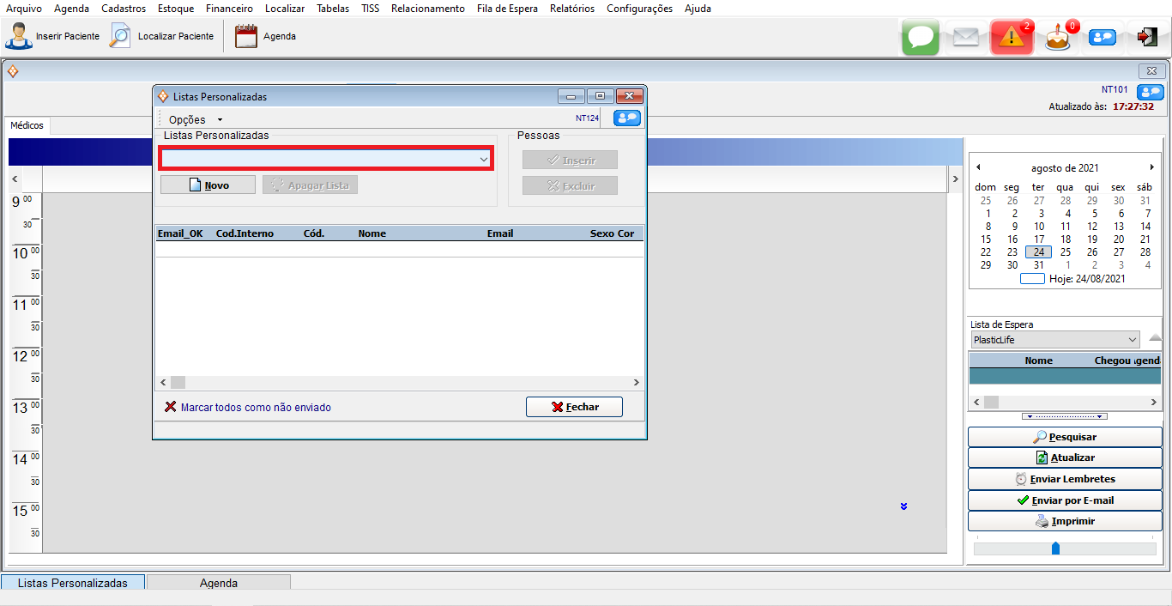The image size is (1172, 606).
Task: Open the Opções dropdown menu
Action: click(195, 119)
